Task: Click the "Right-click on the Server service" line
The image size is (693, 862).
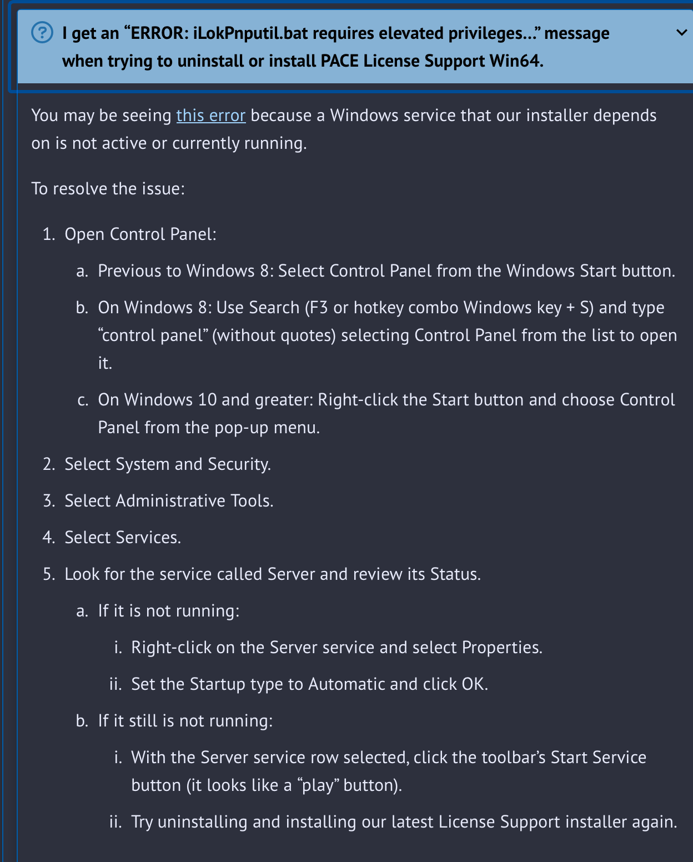Action: pos(337,648)
